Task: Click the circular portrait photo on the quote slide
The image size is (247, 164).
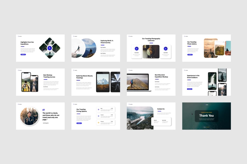Action: [30, 116]
